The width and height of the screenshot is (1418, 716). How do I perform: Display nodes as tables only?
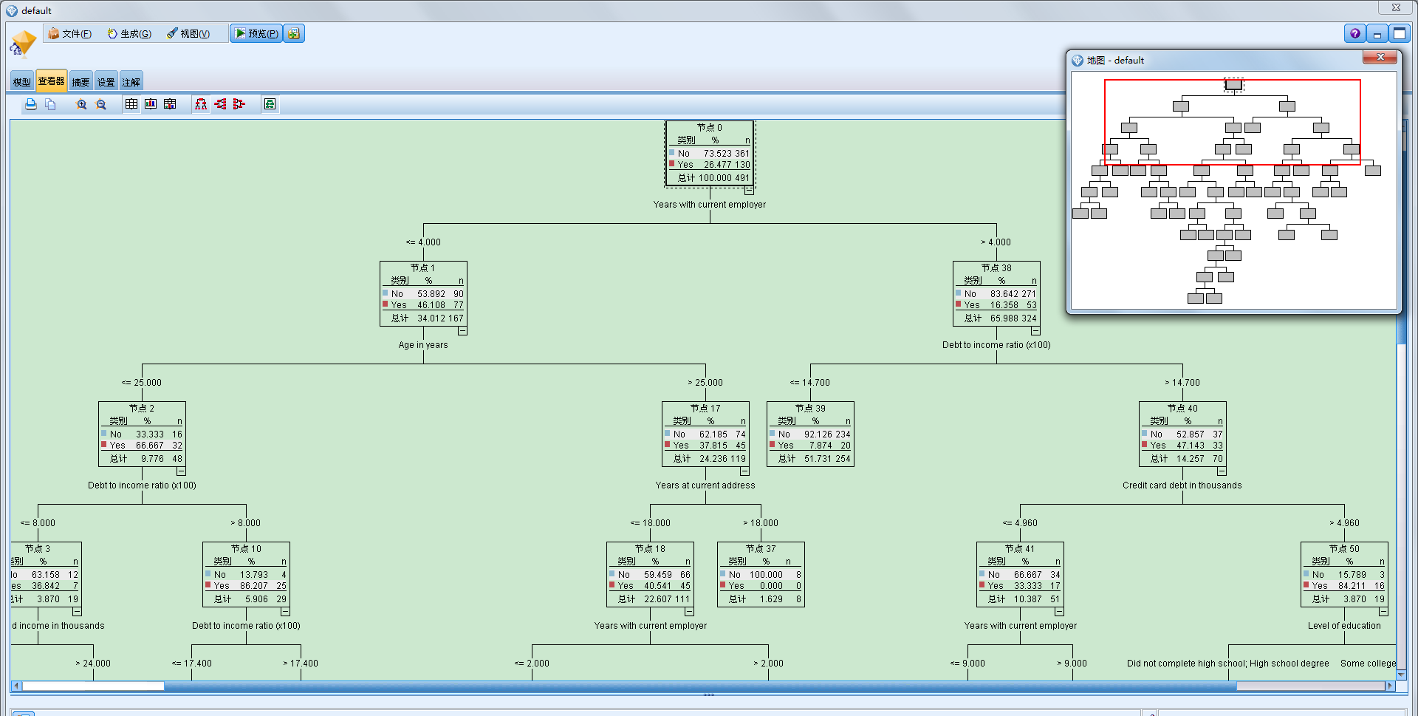(131, 104)
